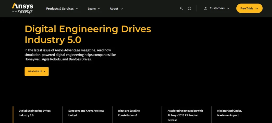Select the active Digital Engineering Drives Industry 5.0 tab
The width and height of the screenshot is (272, 123).
(35, 113)
